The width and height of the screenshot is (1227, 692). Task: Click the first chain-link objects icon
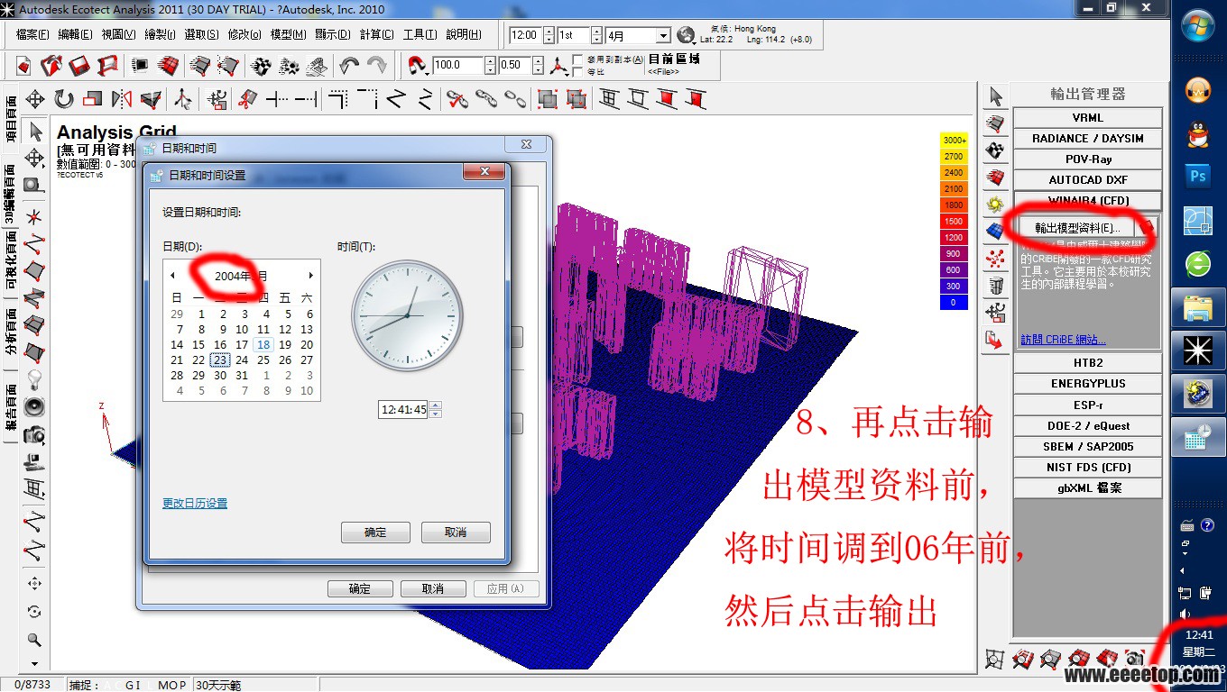pos(487,99)
